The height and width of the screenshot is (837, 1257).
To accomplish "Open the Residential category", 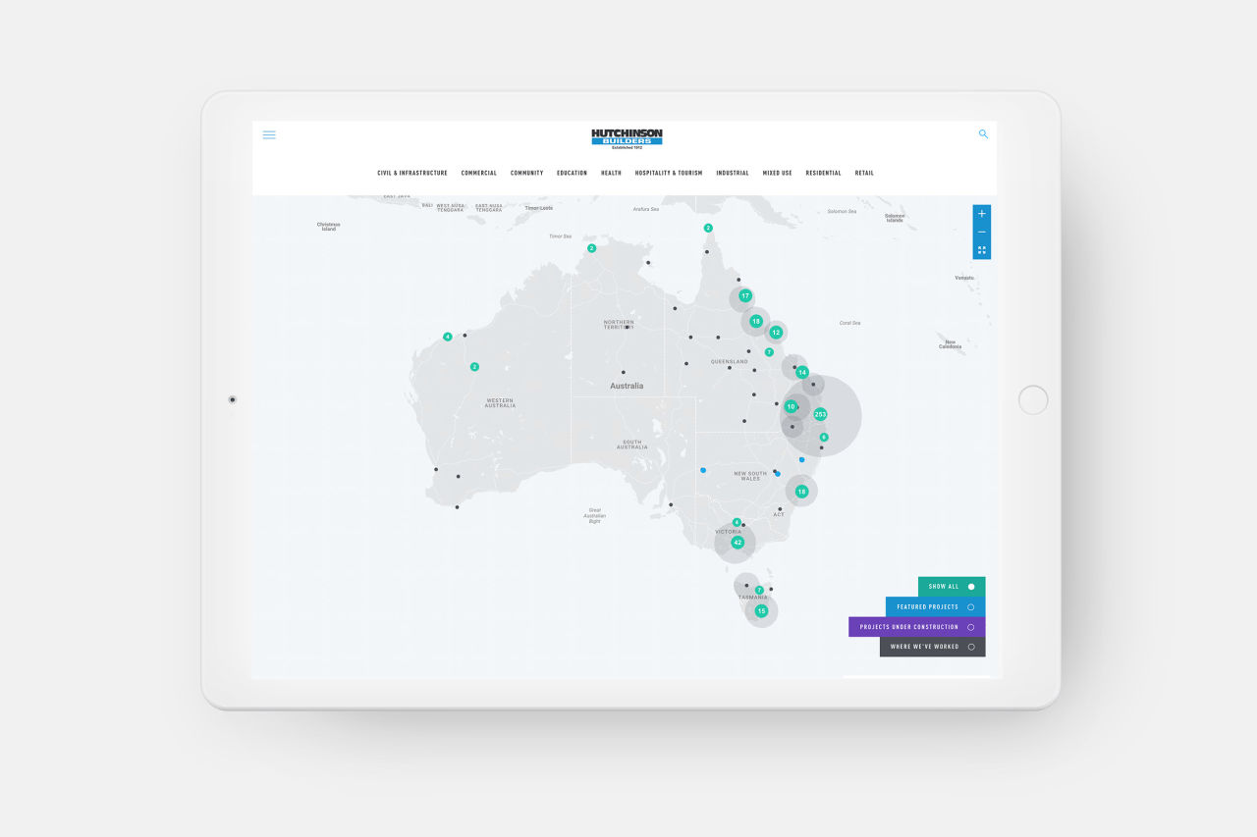I will (x=823, y=174).
